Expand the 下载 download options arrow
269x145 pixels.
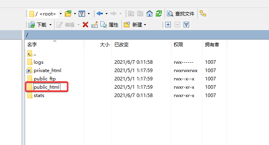tap(51, 25)
